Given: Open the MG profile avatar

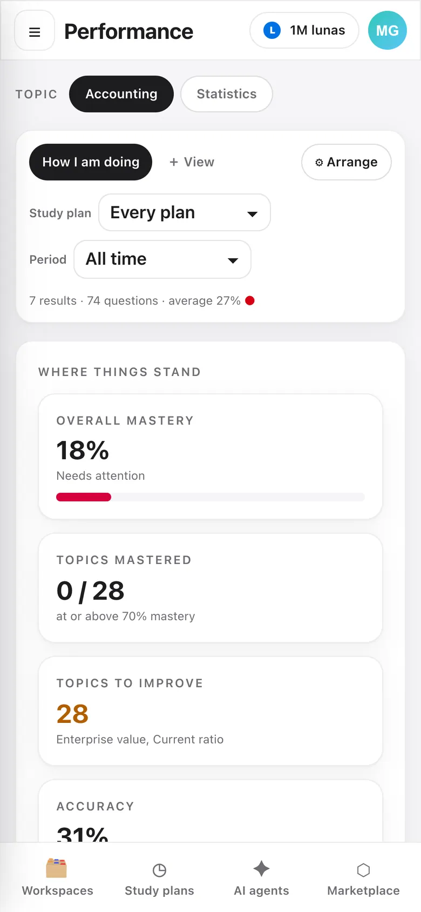Looking at the screenshot, I should tap(388, 30).
